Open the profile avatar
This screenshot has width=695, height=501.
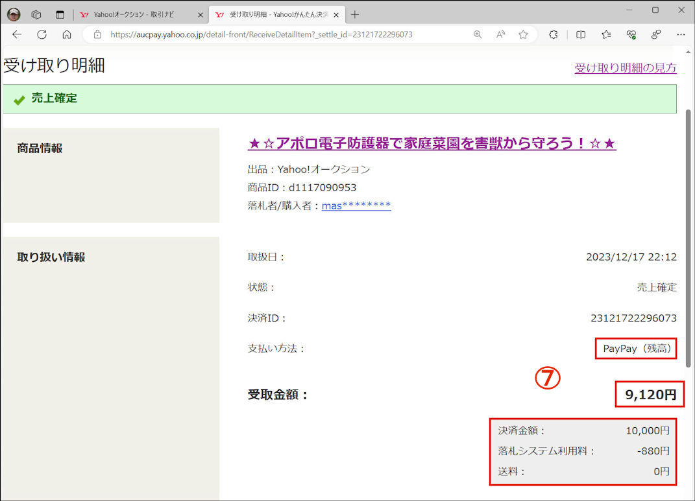(x=14, y=14)
